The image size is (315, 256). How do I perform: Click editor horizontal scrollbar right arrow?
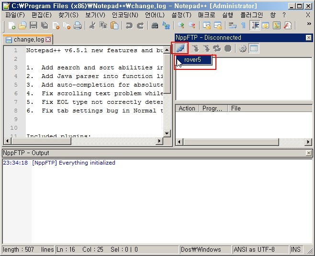(x=159, y=141)
